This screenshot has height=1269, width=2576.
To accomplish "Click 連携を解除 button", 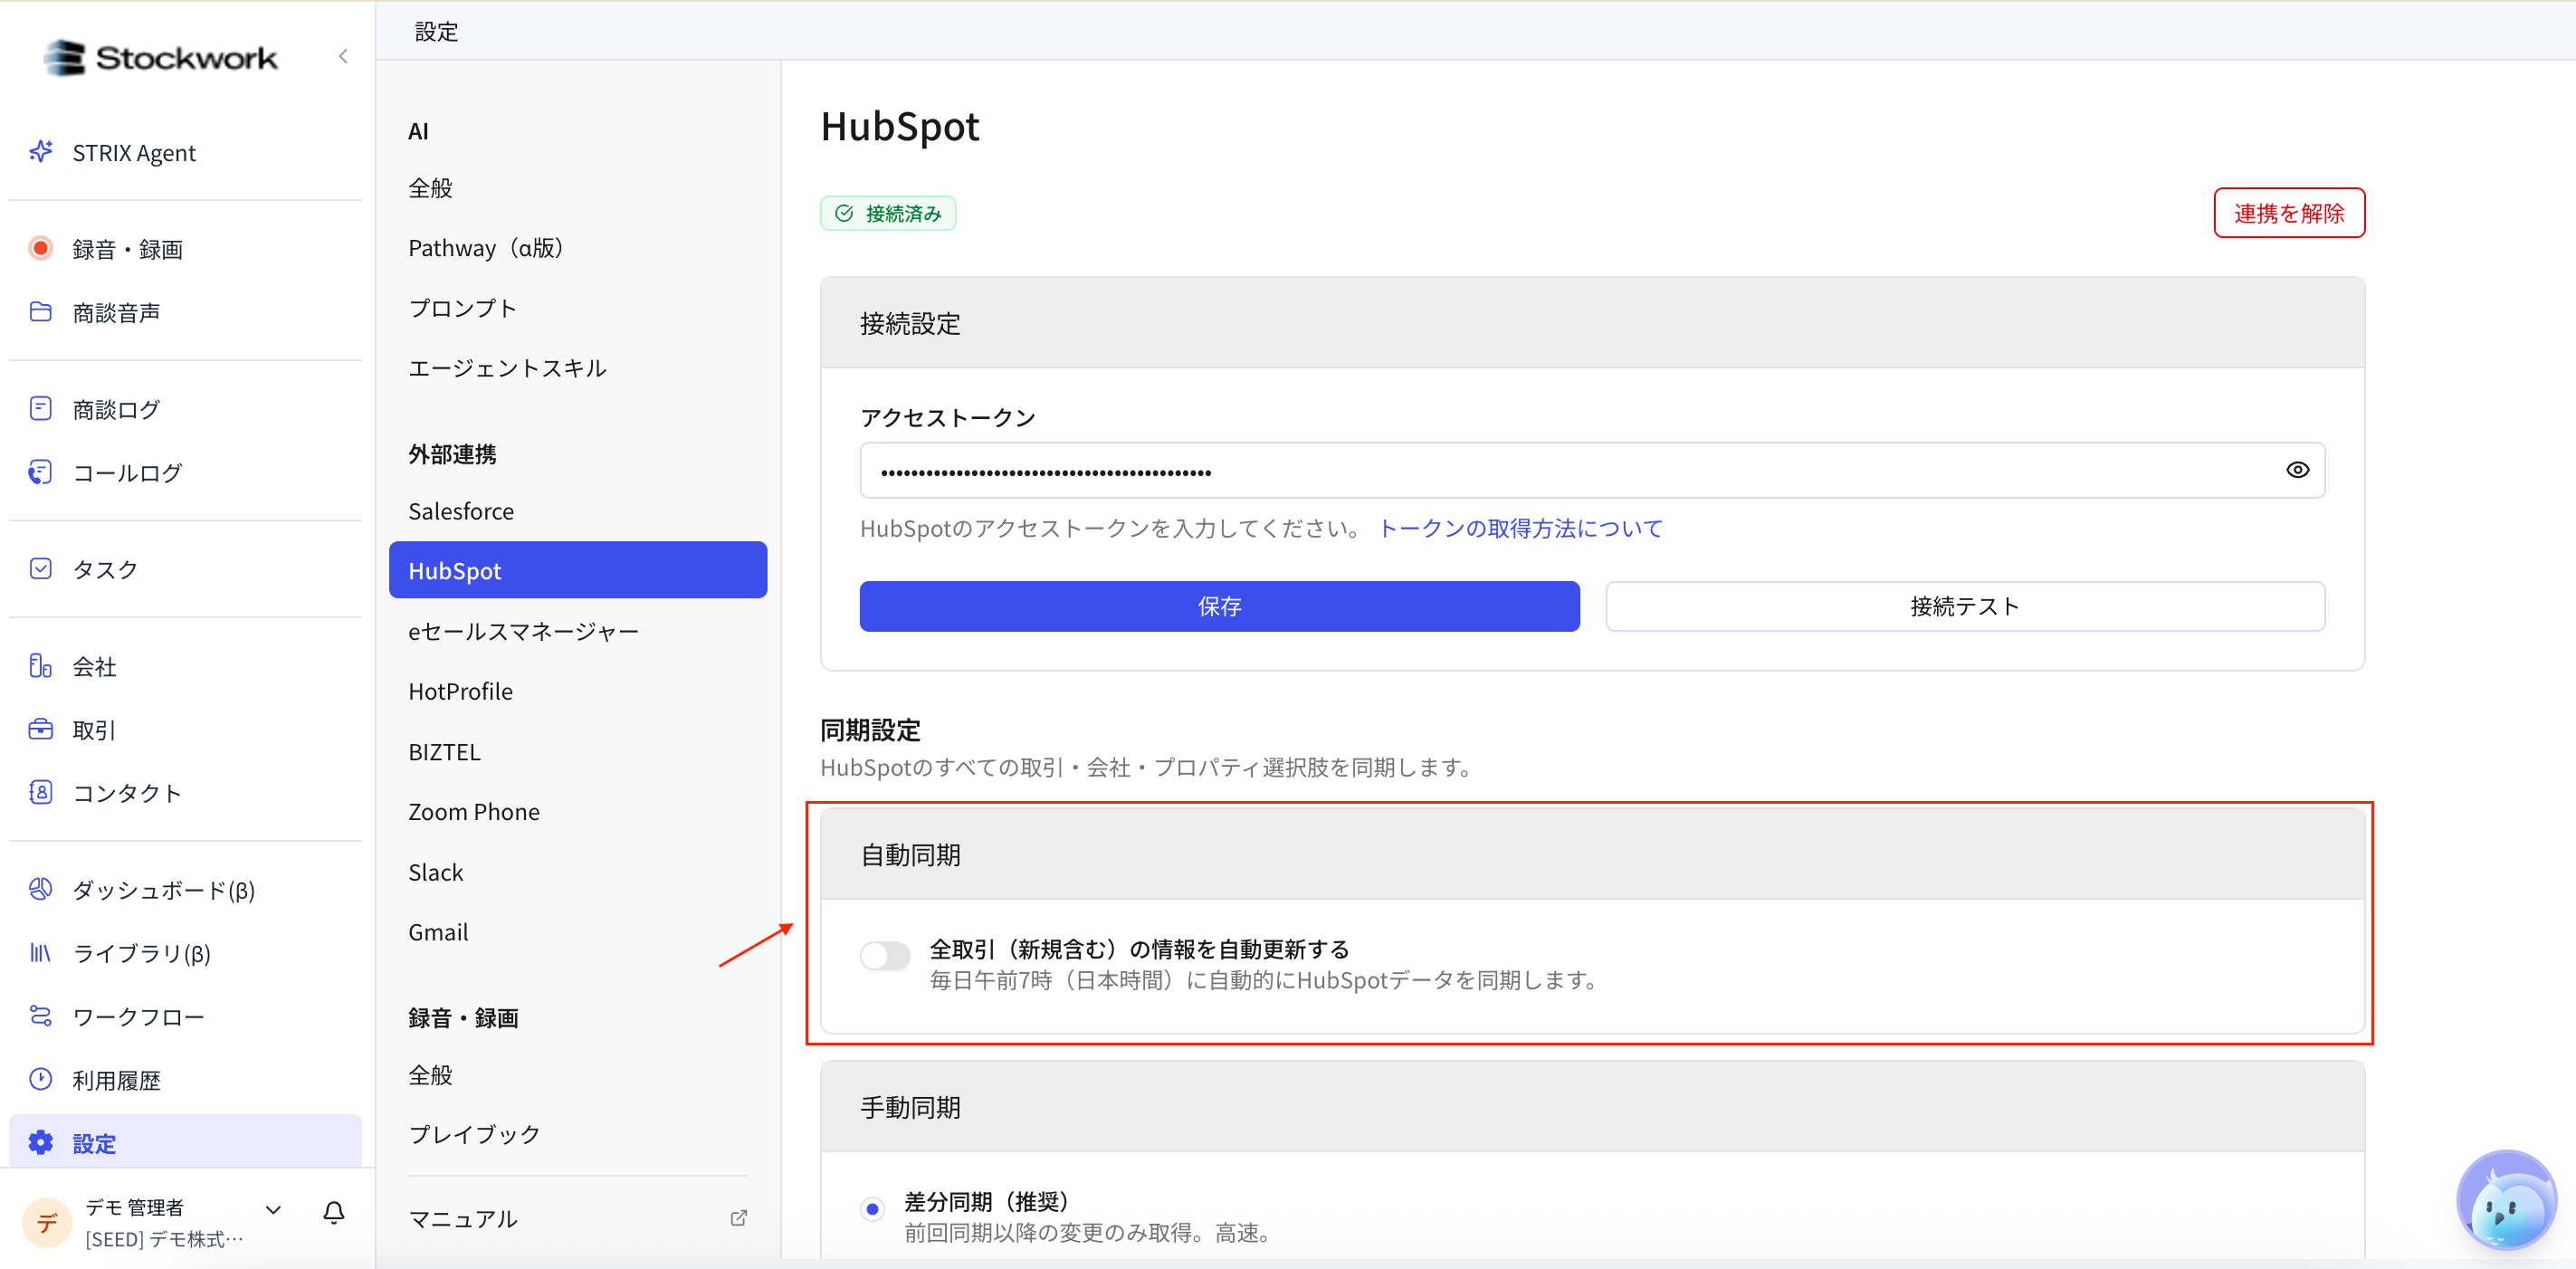I will [x=2288, y=213].
